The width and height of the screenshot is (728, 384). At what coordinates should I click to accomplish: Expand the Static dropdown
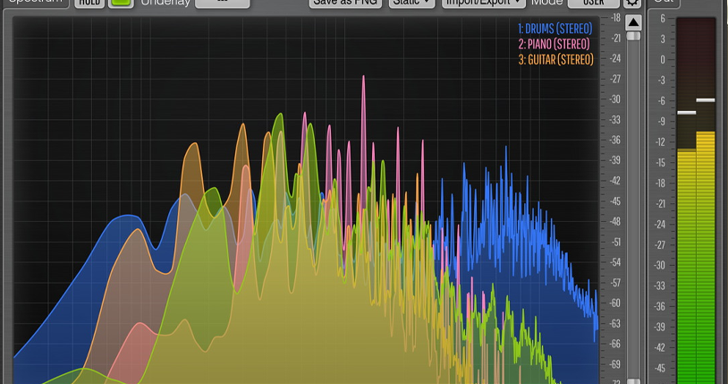point(411,3)
